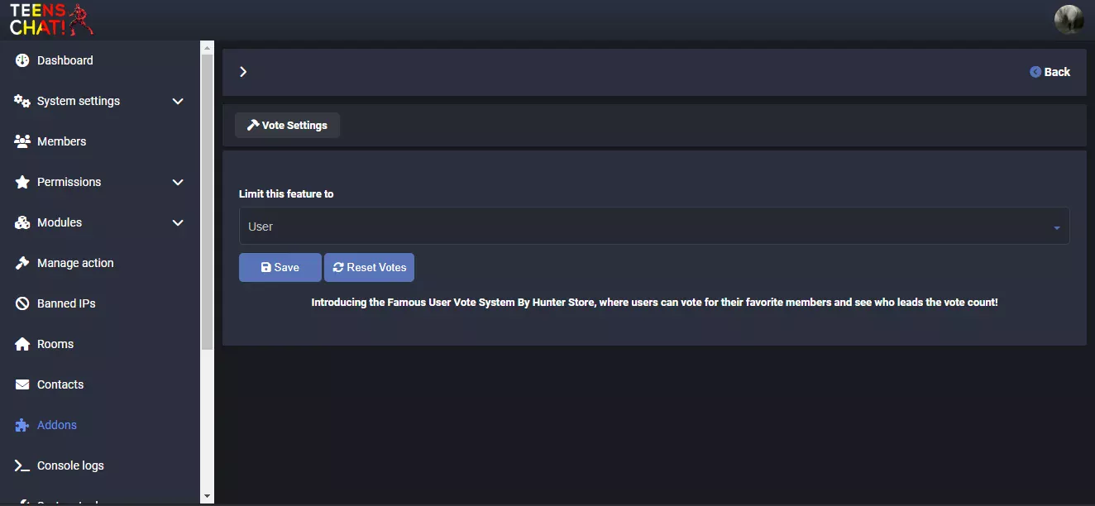The height and width of the screenshot is (506, 1095).
Task: Click the Permissions star icon
Action: [x=22, y=182]
